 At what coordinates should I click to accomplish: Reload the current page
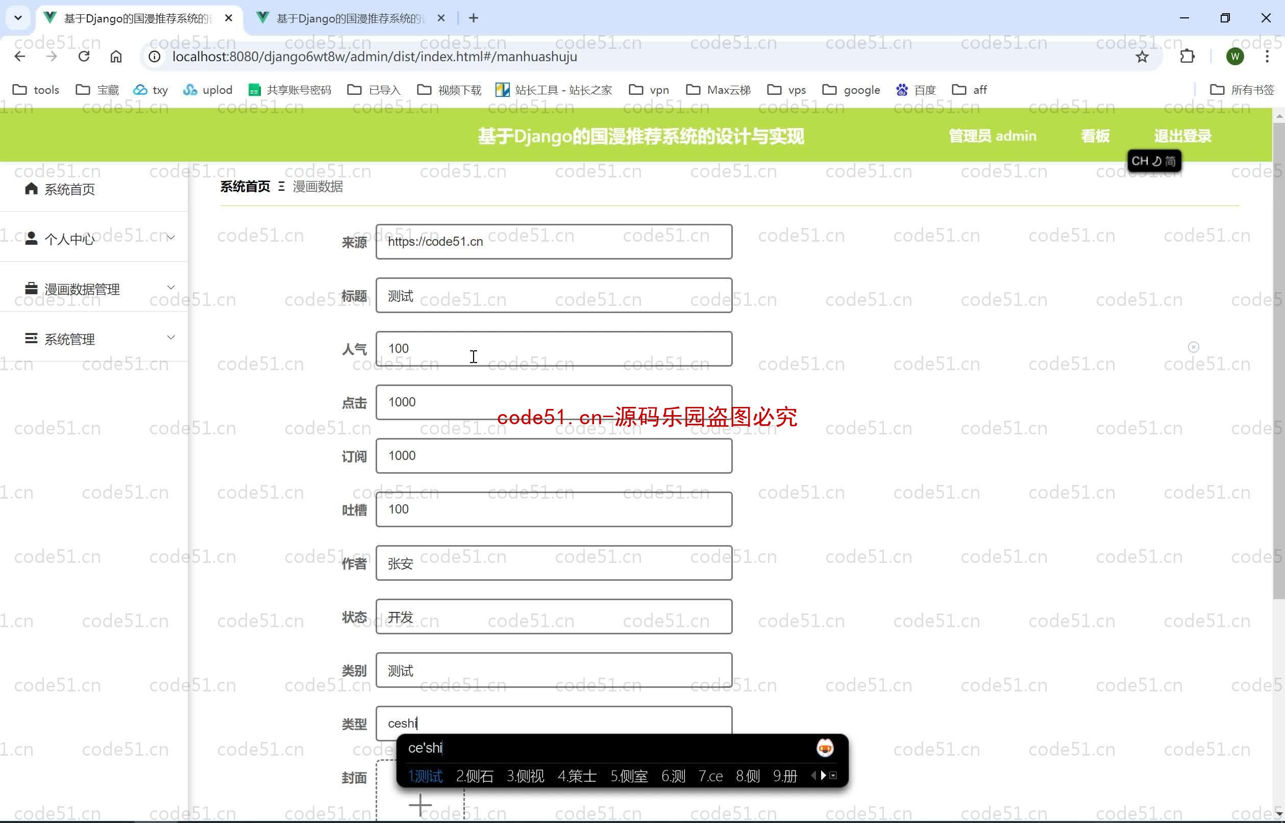click(84, 57)
